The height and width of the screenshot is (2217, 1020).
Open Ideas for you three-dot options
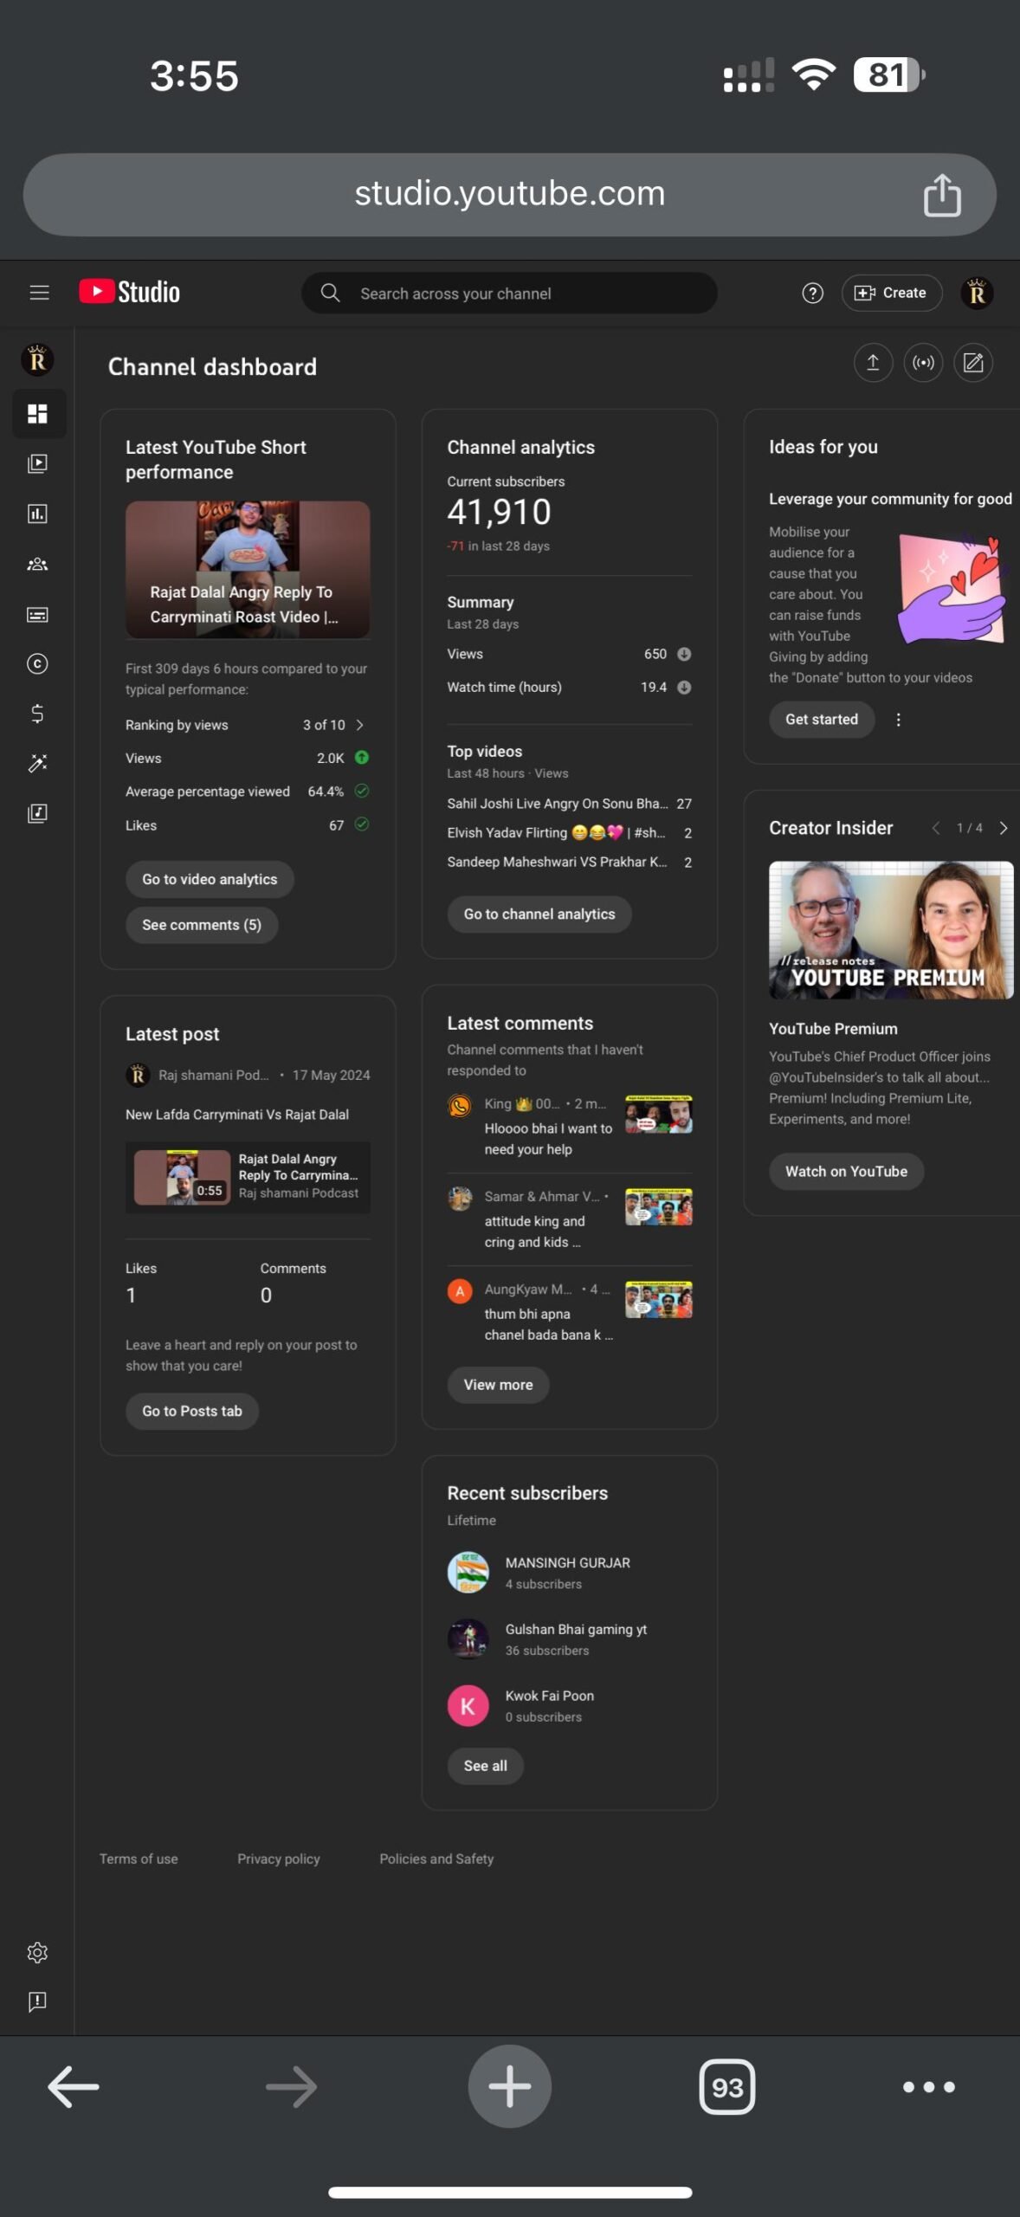coord(899,720)
